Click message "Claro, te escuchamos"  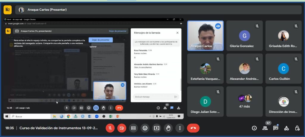click(x=143, y=67)
